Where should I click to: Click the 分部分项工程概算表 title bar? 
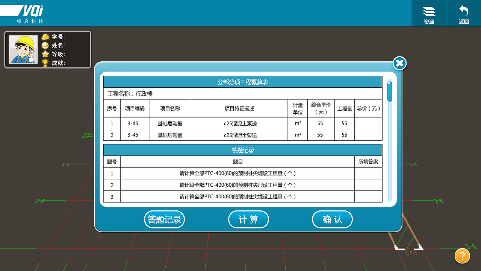[243, 82]
